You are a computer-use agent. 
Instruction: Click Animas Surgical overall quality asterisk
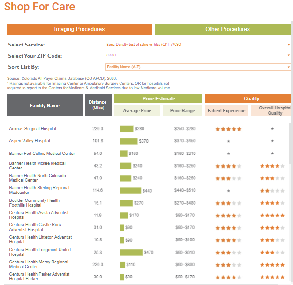pyautogui.click(x=272, y=129)
